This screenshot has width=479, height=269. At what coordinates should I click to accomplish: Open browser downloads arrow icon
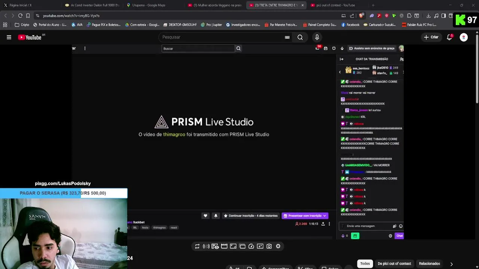tap(428, 16)
